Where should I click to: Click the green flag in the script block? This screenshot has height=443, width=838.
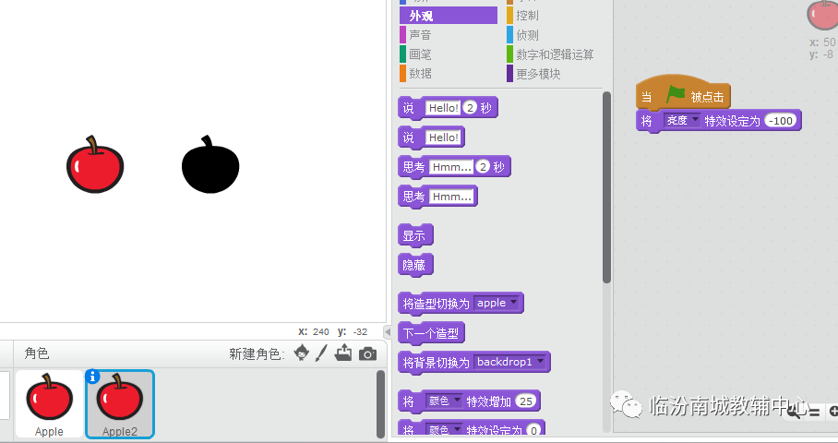point(676,94)
